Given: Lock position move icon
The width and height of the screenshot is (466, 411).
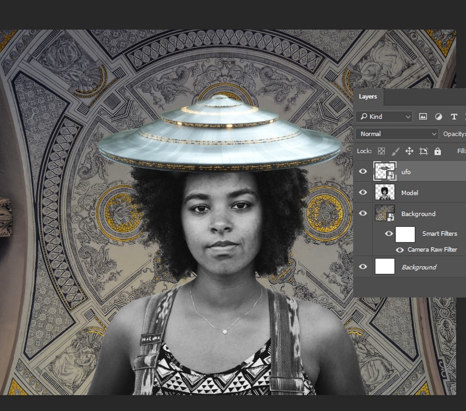Looking at the screenshot, I should (x=409, y=151).
